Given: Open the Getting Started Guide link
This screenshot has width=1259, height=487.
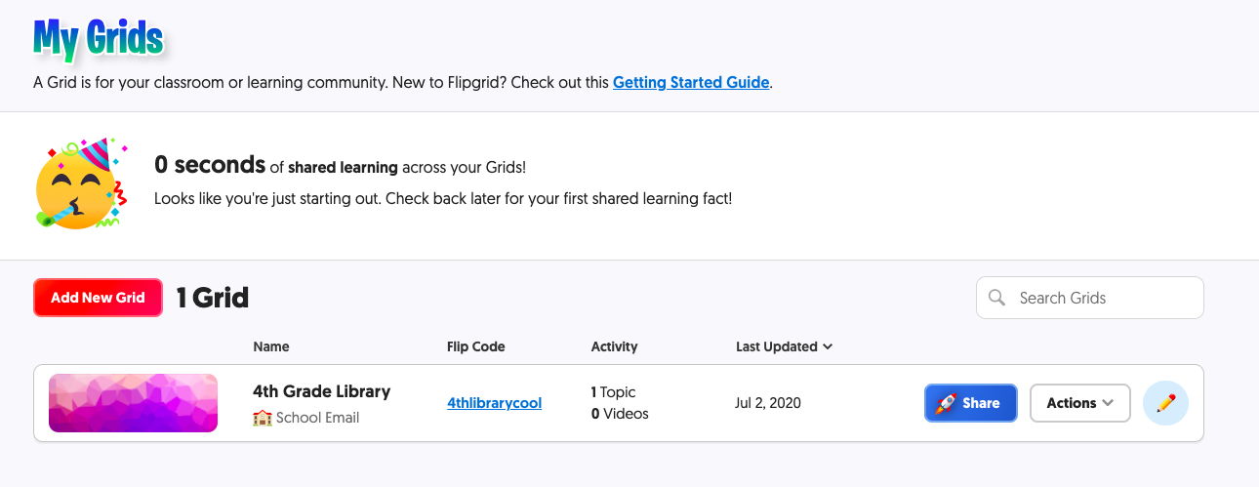Looking at the screenshot, I should pos(691,83).
